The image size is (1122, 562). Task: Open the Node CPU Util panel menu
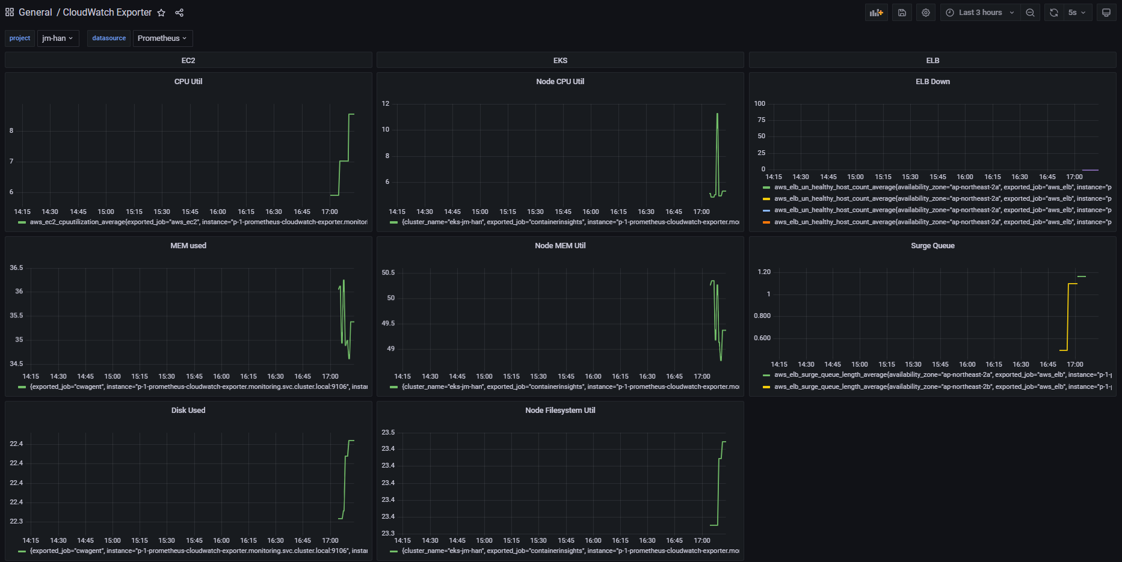(x=560, y=82)
